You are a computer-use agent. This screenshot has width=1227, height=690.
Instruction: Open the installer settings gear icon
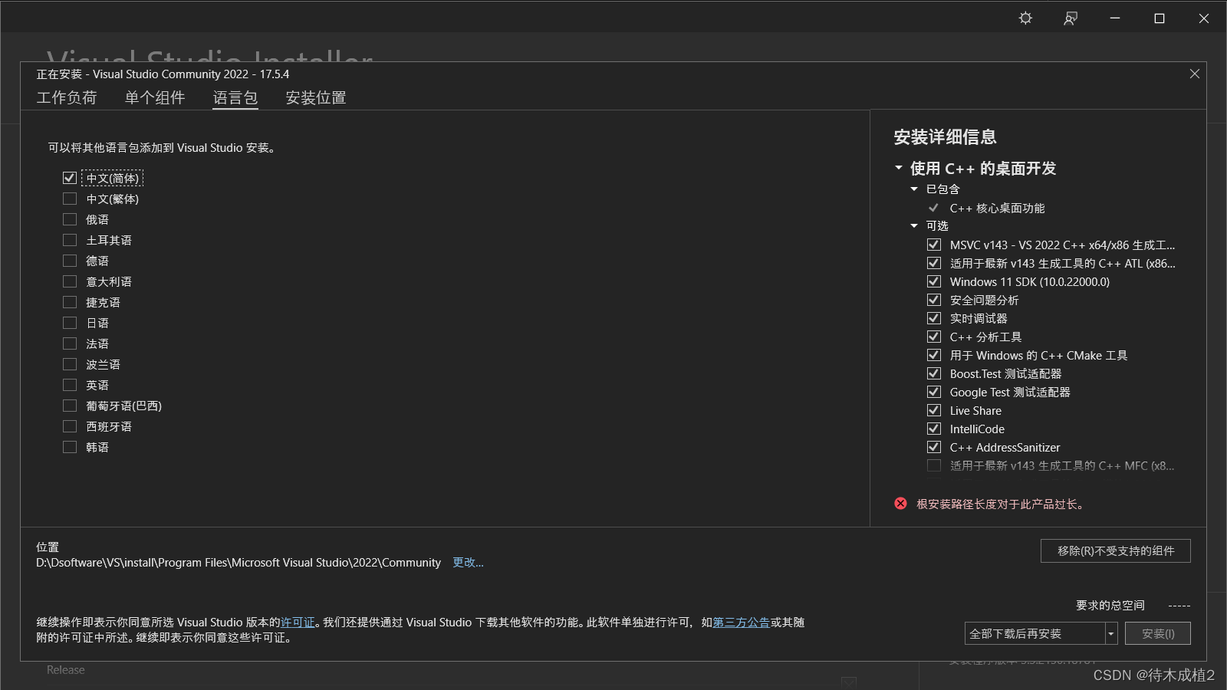pos(1025,18)
